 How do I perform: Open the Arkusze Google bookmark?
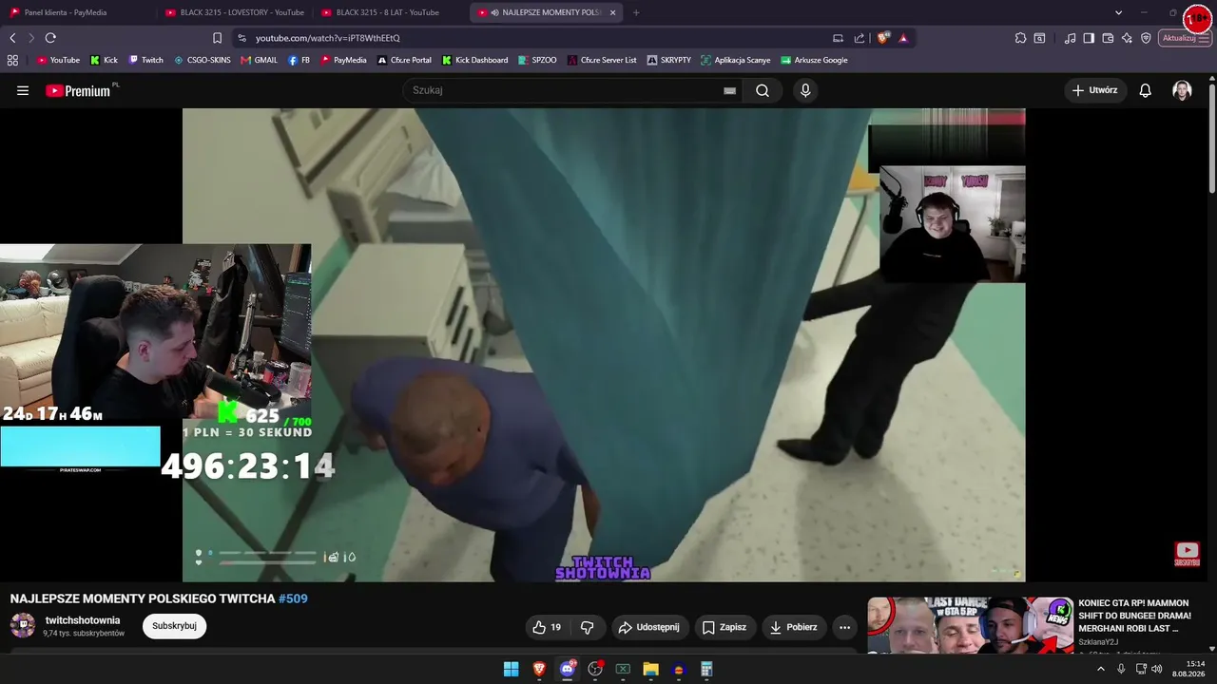click(x=814, y=60)
